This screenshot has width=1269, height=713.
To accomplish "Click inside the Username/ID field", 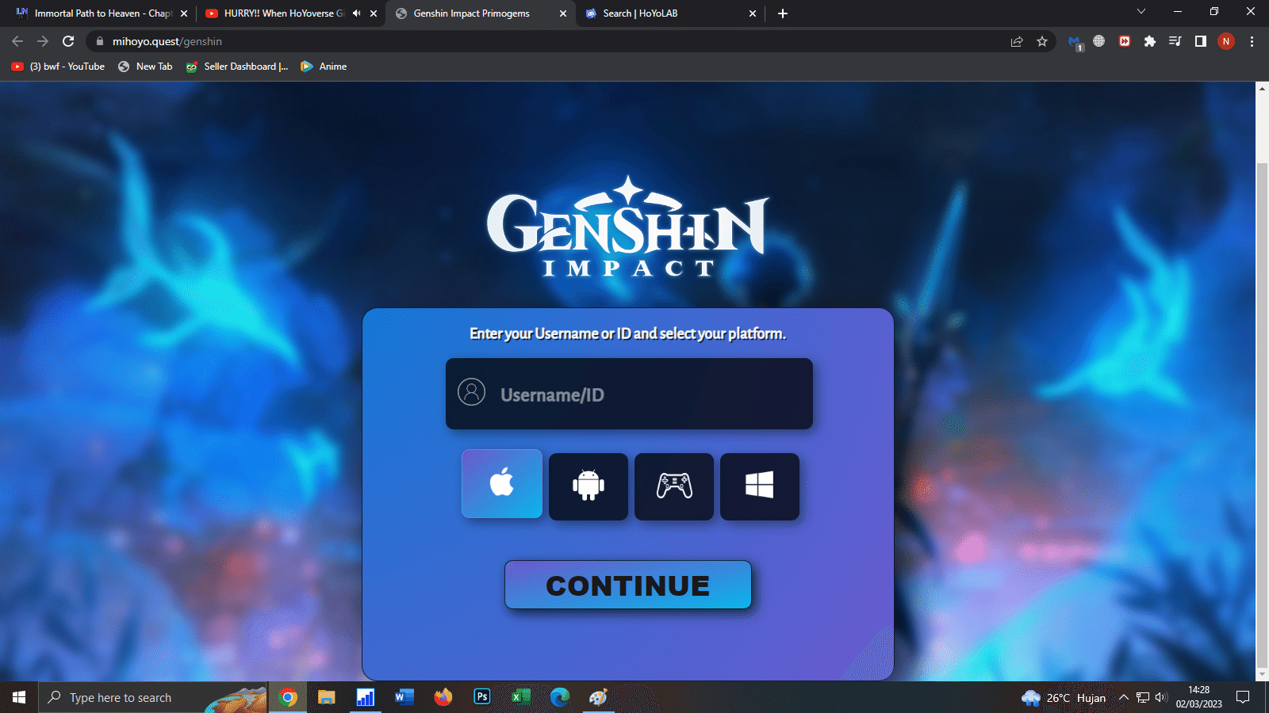I will point(629,394).
